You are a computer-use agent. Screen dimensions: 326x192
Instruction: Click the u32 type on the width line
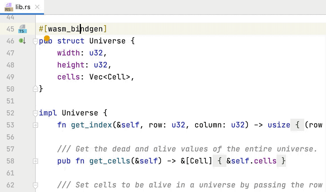[x=96, y=53]
